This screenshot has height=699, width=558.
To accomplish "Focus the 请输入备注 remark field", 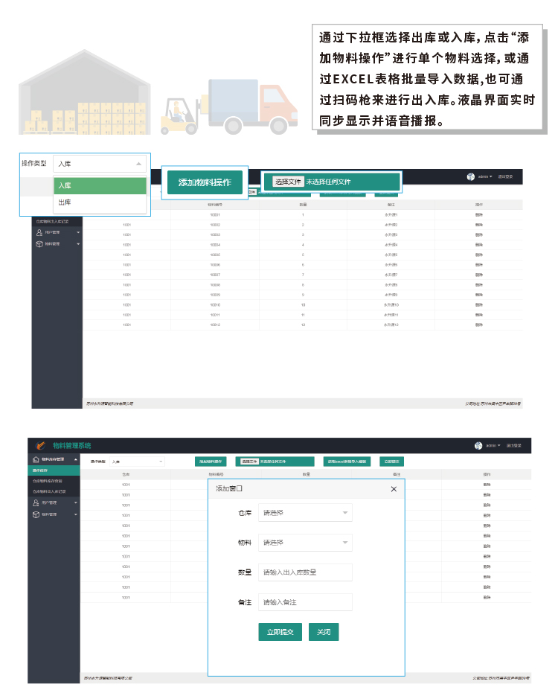I will pos(305,602).
